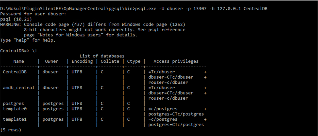Click the Collate column header

pos(110,61)
